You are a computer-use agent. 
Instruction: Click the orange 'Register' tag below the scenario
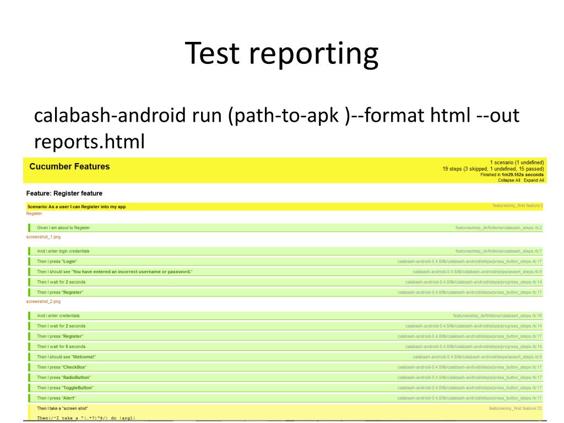click(x=34, y=214)
